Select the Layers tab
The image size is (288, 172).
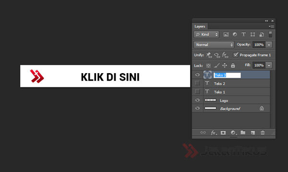pyautogui.click(x=200, y=26)
